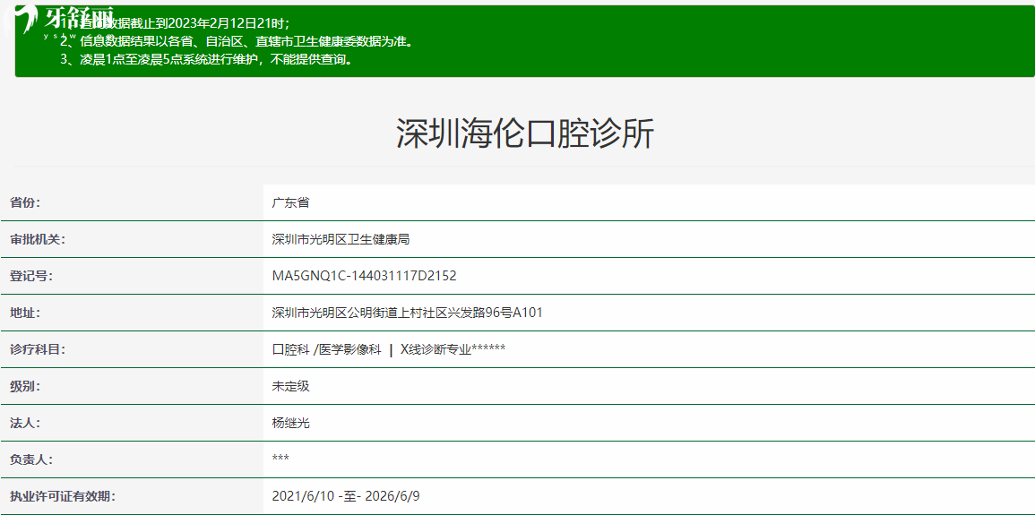Click the 登记号 label

[31, 276]
